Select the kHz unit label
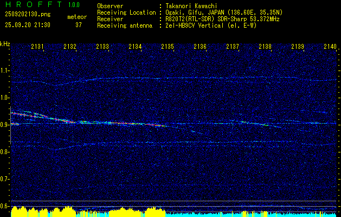The width and height of the screenshot is (341, 217). click(5, 44)
